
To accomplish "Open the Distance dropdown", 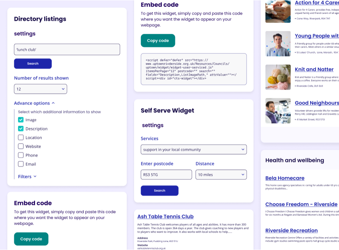I will tap(221, 175).
